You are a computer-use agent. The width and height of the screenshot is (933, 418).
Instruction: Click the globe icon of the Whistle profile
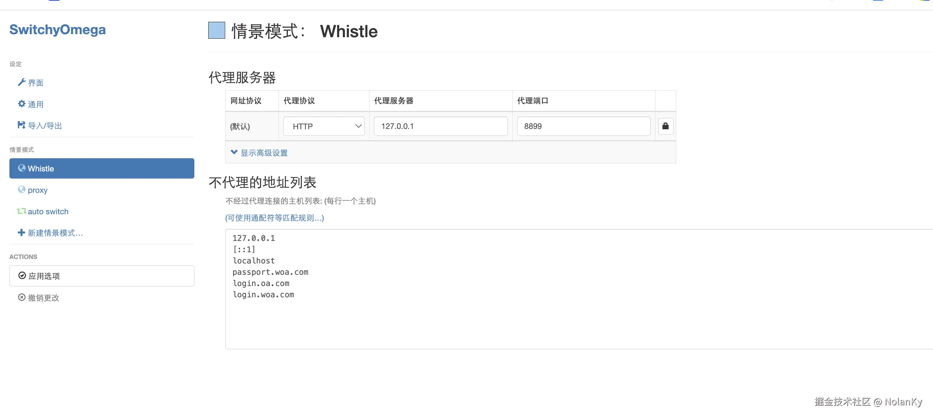(x=22, y=168)
